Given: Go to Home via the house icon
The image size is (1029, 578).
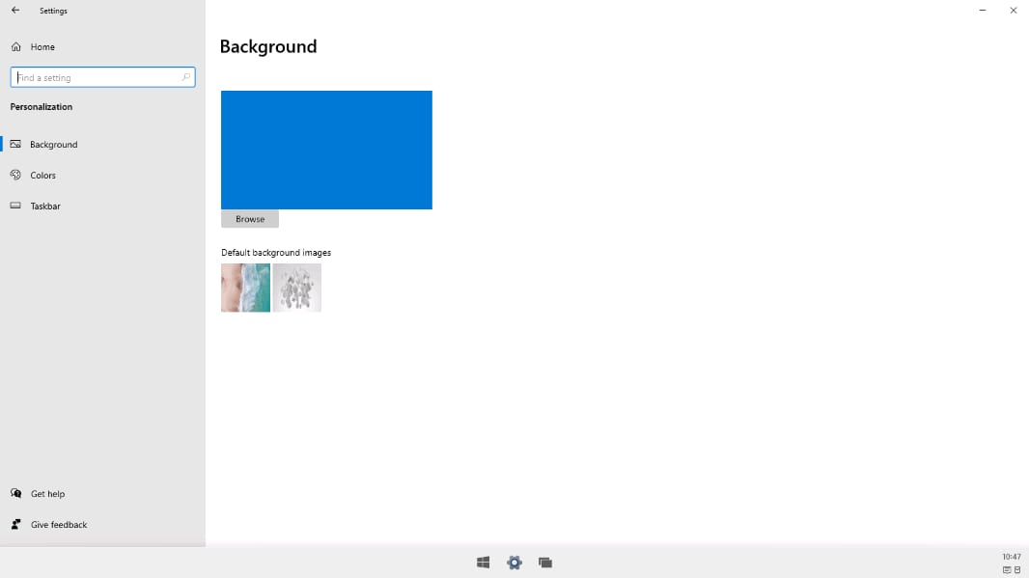Looking at the screenshot, I should point(16,46).
